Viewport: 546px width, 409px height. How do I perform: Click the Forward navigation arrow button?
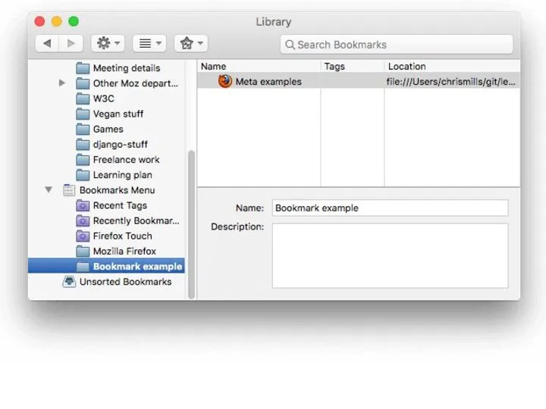[x=71, y=44]
